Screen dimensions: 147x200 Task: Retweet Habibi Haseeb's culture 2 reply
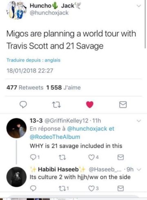[x=64, y=189]
